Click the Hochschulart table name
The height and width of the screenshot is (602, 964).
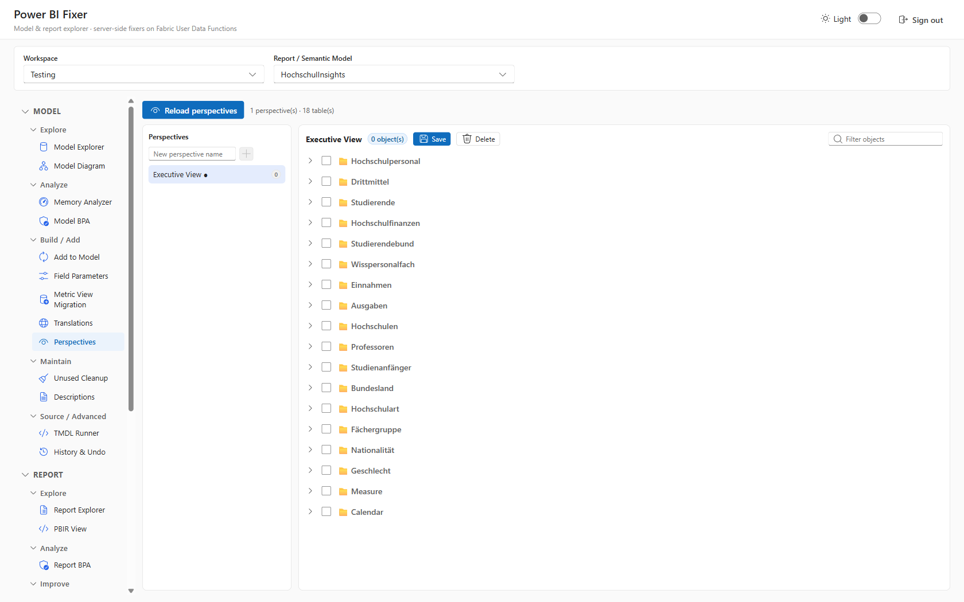point(375,409)
